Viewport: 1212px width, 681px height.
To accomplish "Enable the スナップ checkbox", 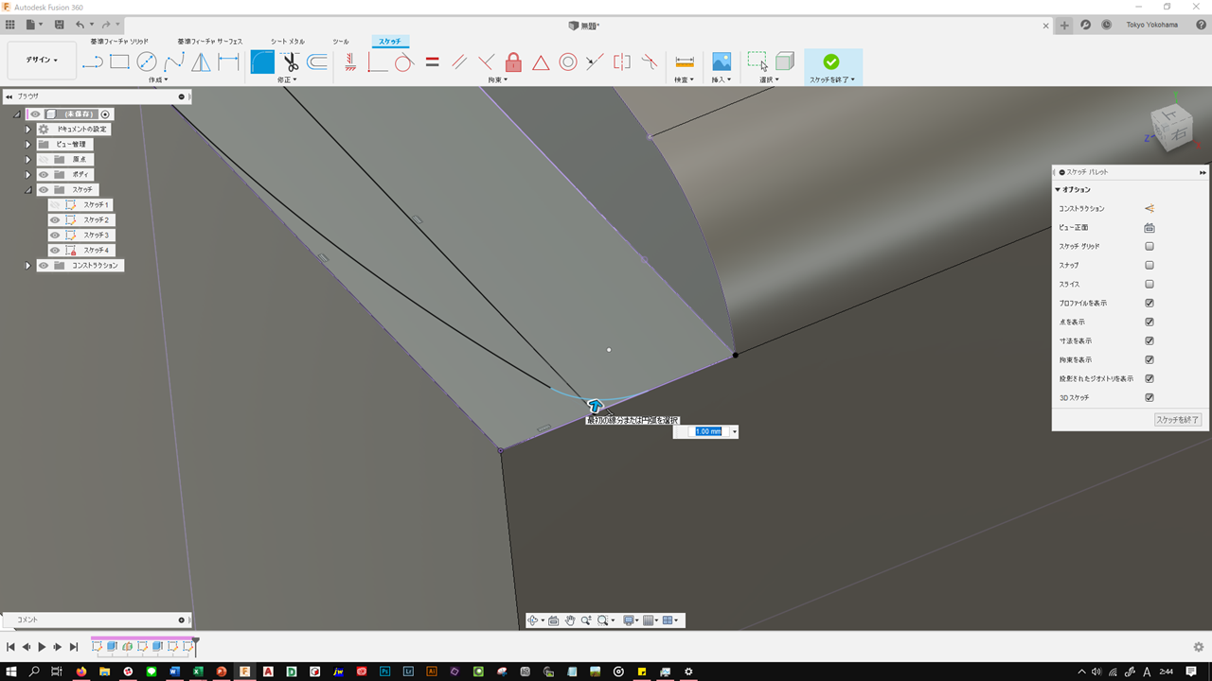I will pos(1150,266).
